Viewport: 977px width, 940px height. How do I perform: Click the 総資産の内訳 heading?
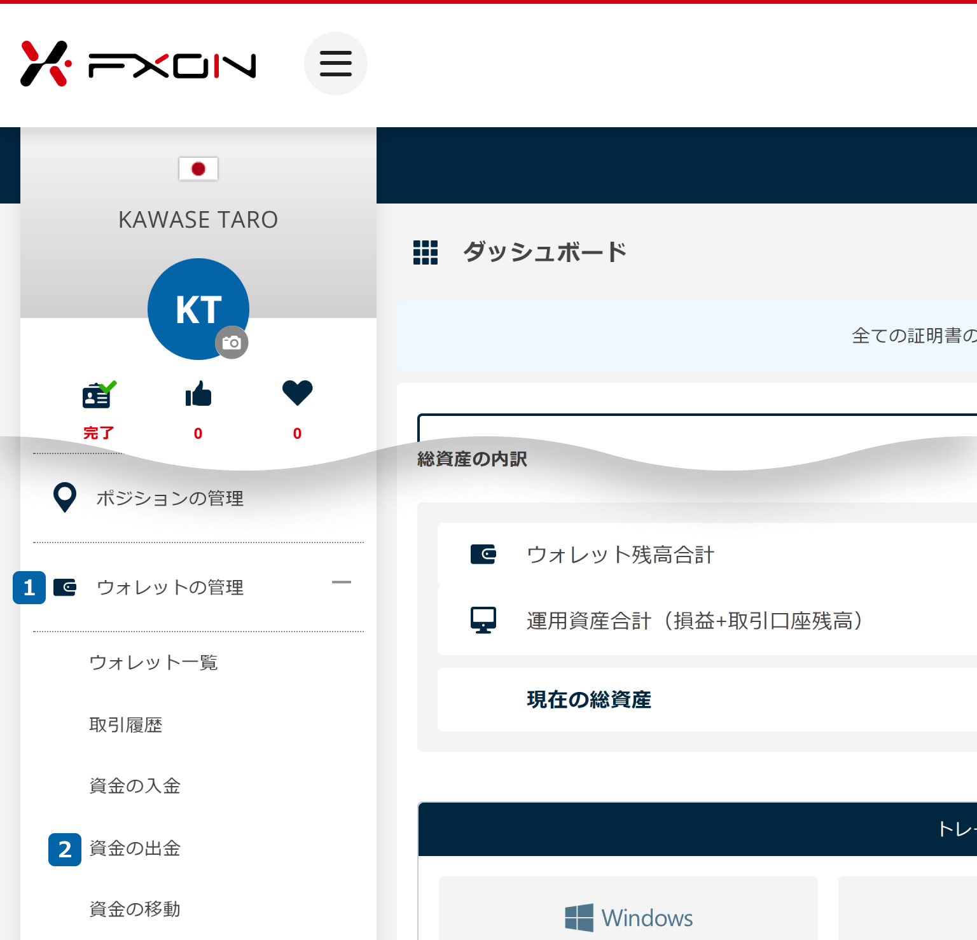(x=472, y=459)
